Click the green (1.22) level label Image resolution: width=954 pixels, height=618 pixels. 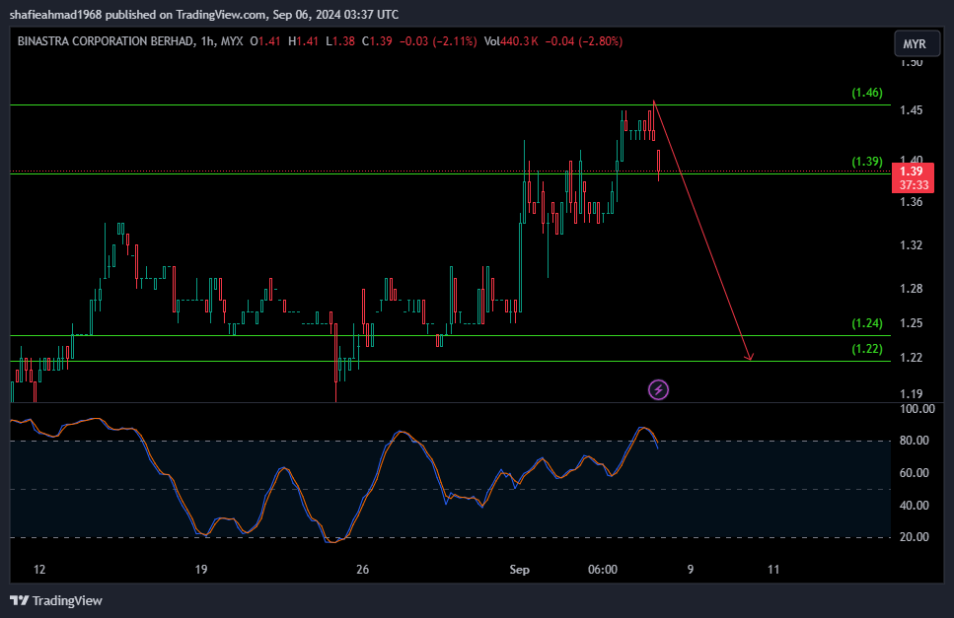(x=867, y=348)
